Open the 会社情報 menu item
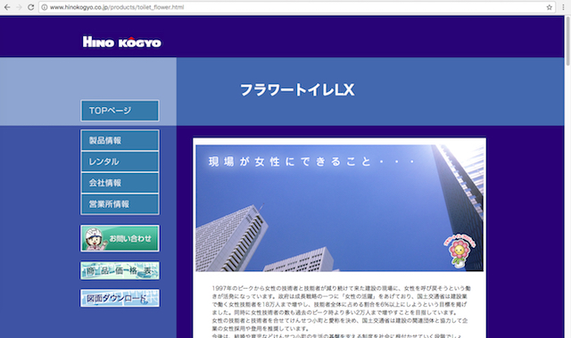Screen dimensions: 571x338 point(120,183)
